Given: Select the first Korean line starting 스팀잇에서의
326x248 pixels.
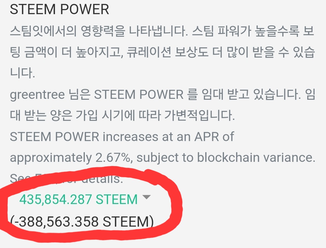Looking at the screenshot, I should (x=162, y=31).
